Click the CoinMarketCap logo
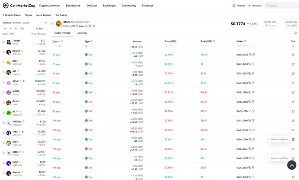The height and width of the screenshot is (180, 299). [x=19, y=5]
